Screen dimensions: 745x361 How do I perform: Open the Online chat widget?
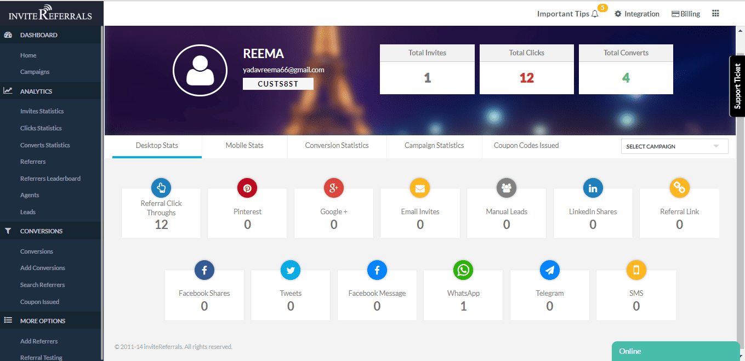[x=675, y=351]
